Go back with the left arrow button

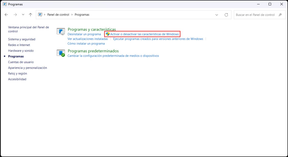pyautogui.click(x=6, y=15)
